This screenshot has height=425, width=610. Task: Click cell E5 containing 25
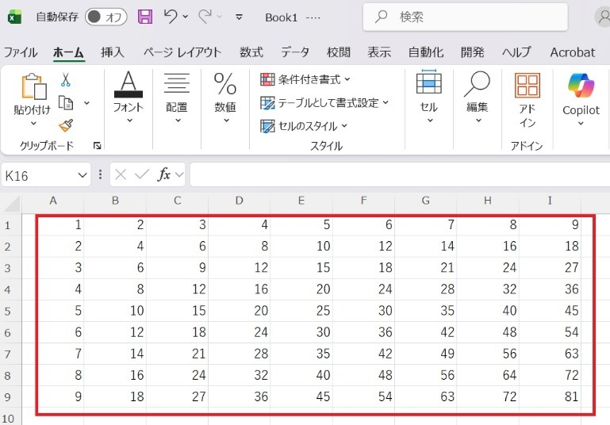(301, 311)
